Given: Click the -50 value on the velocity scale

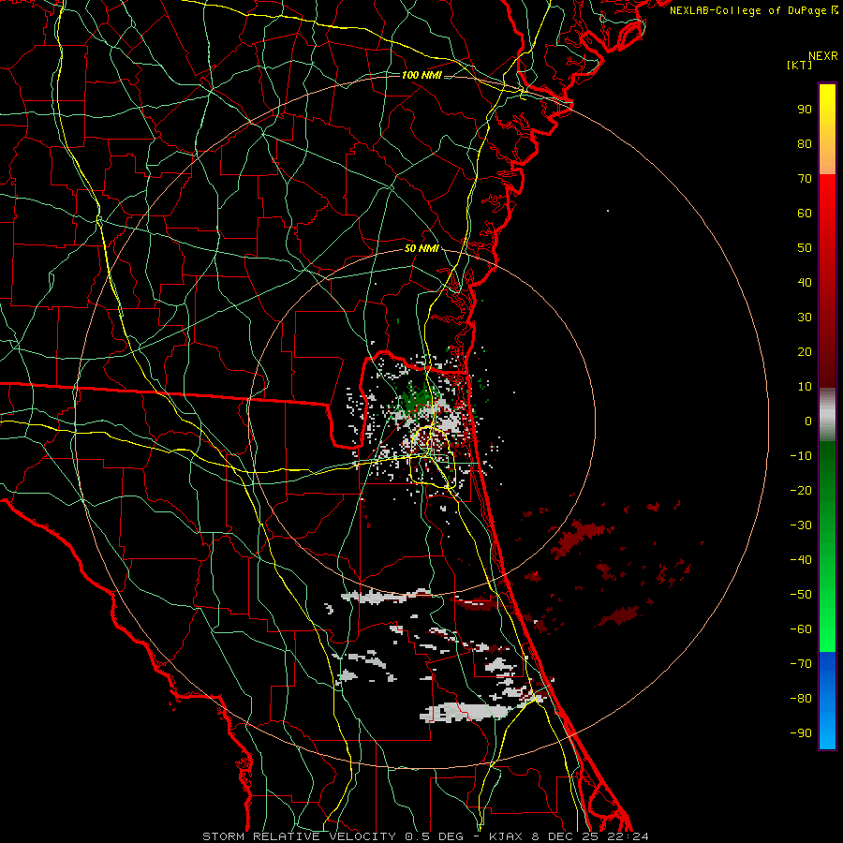Looking at the screenshot, I should click(801, 595).
